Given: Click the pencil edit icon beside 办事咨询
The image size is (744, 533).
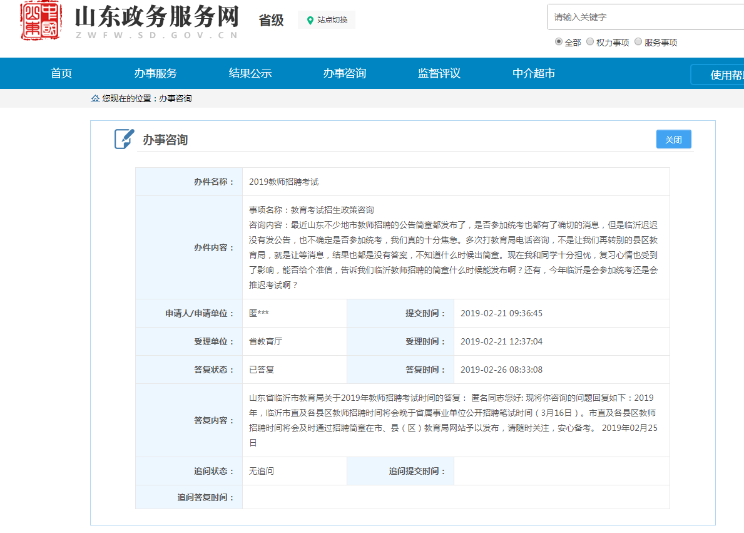Looking at the screenshot, I should [x=125, y=138].
